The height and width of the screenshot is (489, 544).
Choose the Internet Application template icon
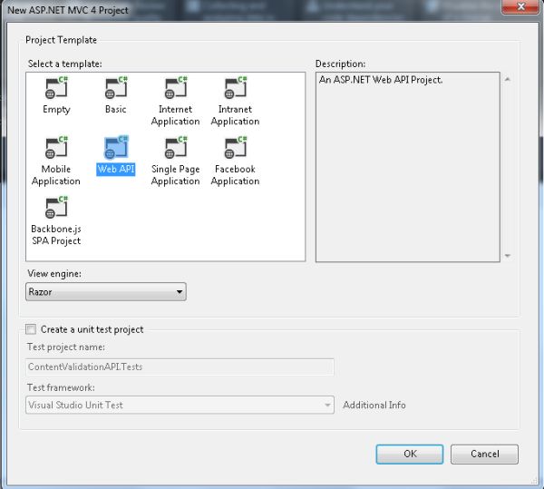pyautogui.click(x=176, y=88)
